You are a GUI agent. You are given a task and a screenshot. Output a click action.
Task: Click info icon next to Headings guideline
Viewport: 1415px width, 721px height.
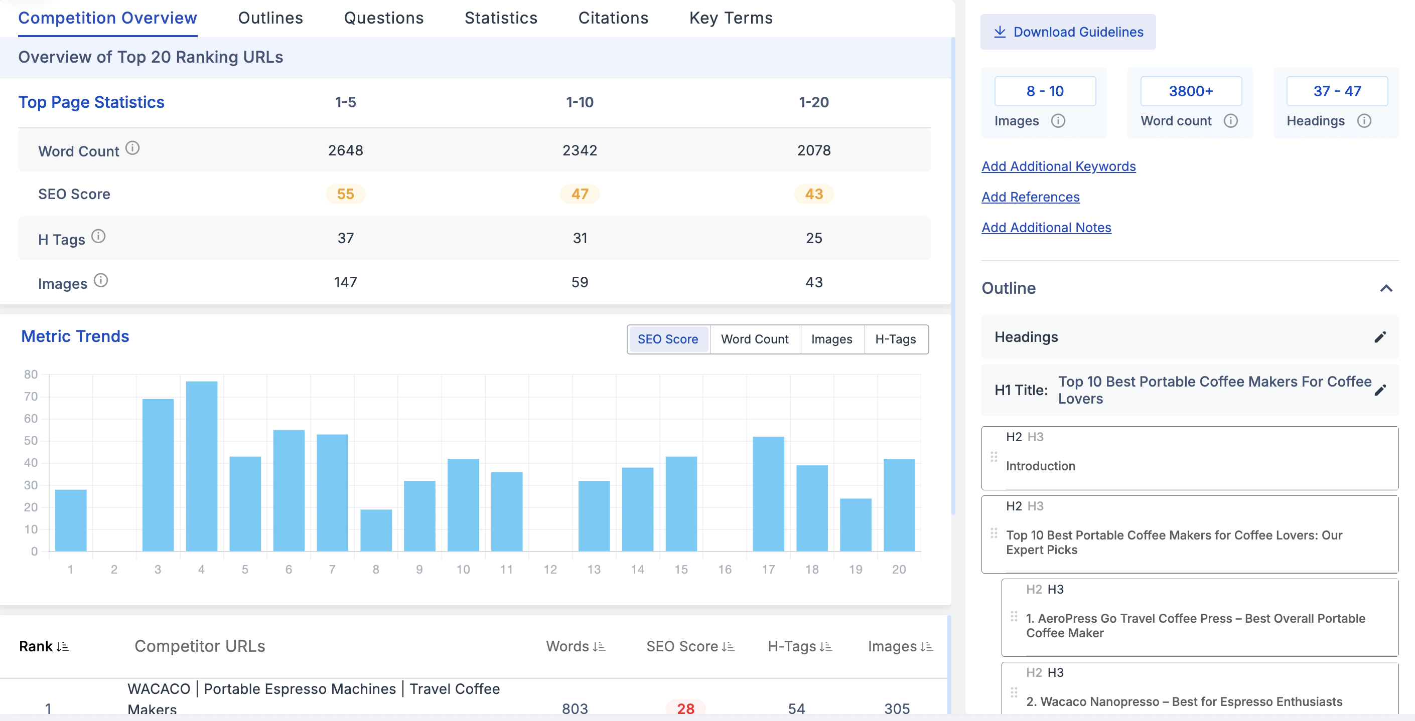1364,121
